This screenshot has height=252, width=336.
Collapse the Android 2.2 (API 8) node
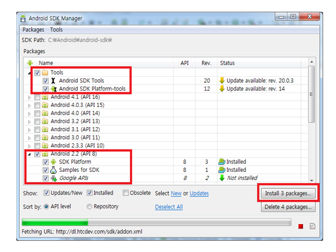click(x=29, y=153)
